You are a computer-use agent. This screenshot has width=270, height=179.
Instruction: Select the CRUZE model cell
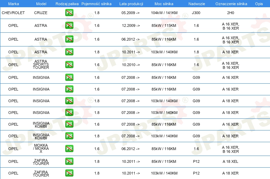point(41,13)
